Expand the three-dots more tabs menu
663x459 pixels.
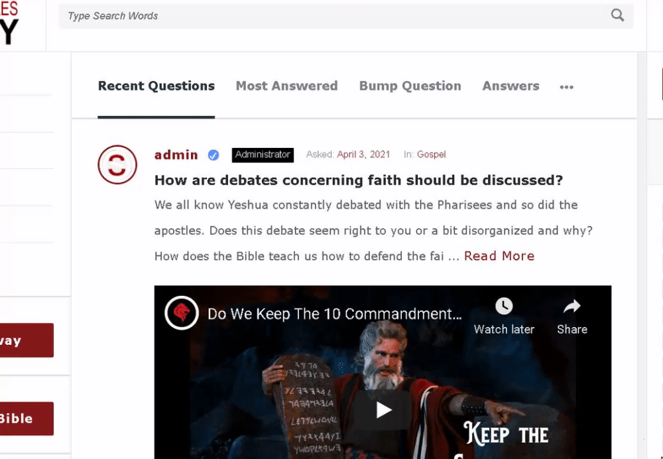(567, 87)
